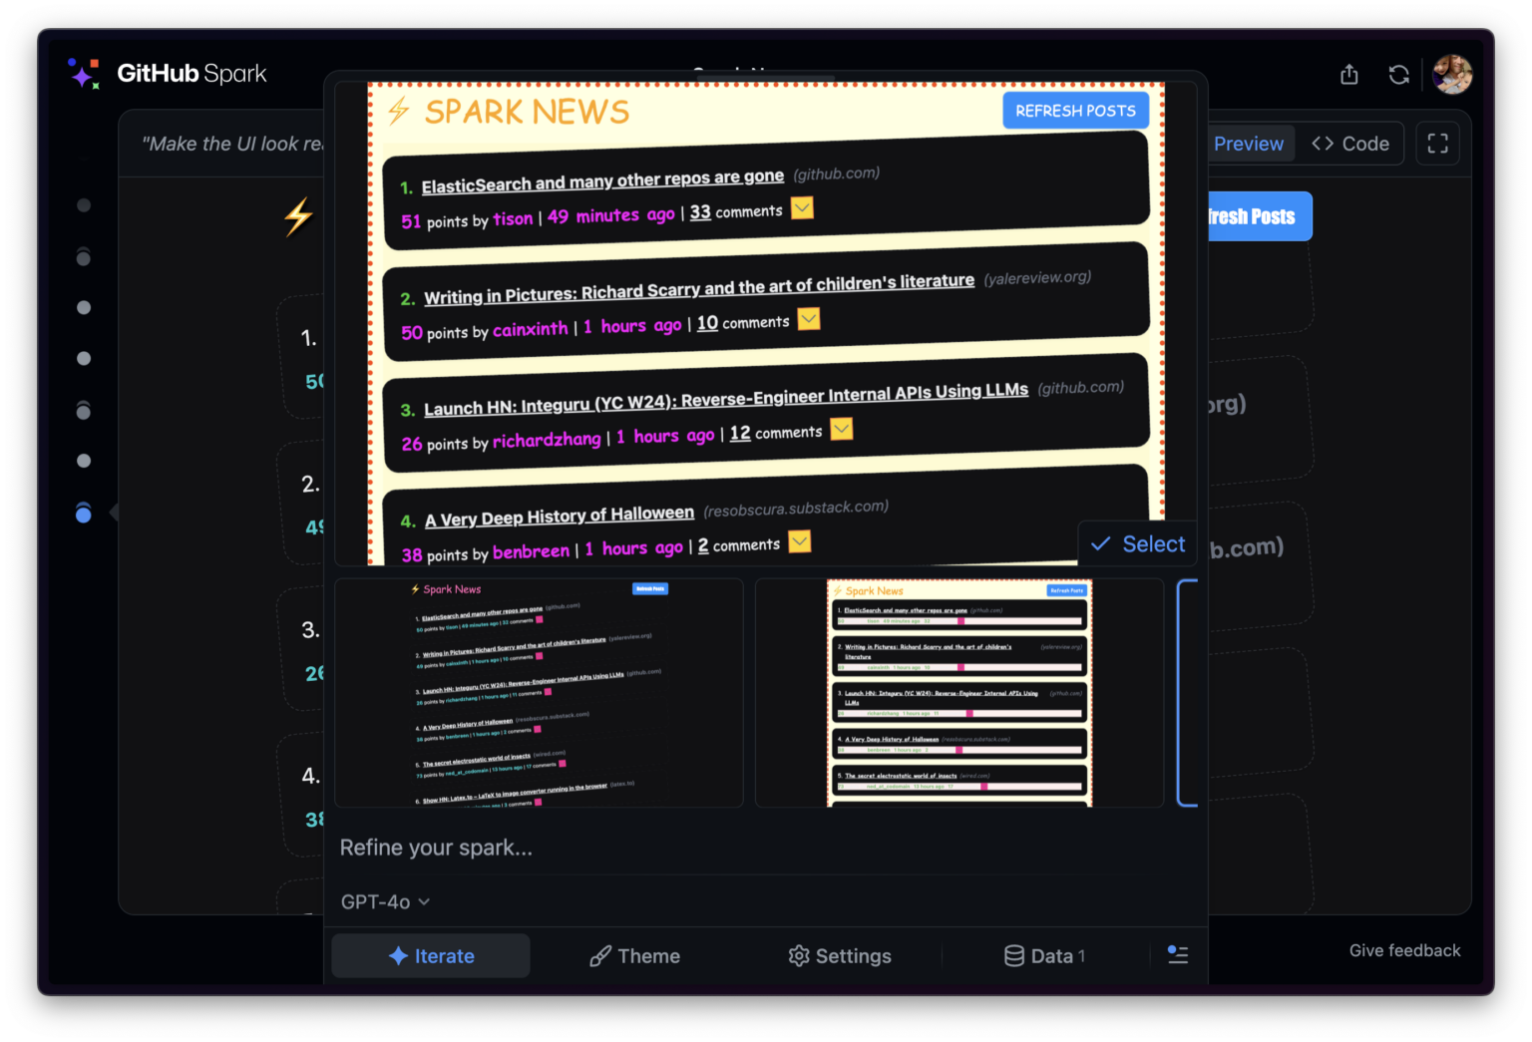The width and height of the screenshot is (1532, 1042).
Task: Click the REFRESH POSTS button
Action: coord(1075,111)
